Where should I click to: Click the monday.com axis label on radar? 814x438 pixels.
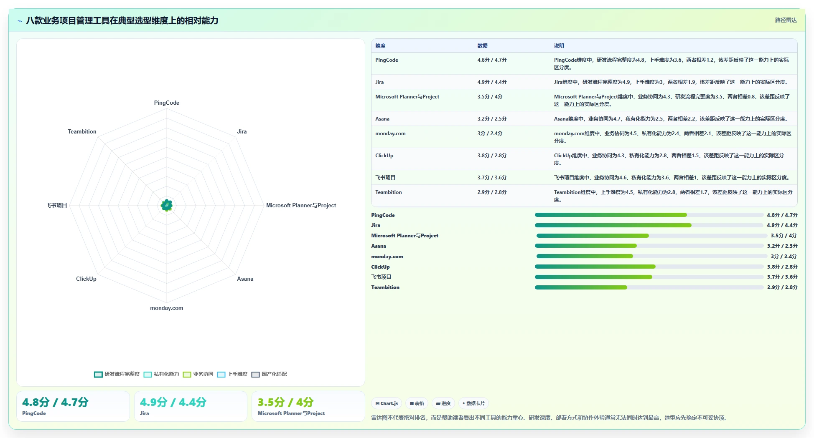click(167, 308)
